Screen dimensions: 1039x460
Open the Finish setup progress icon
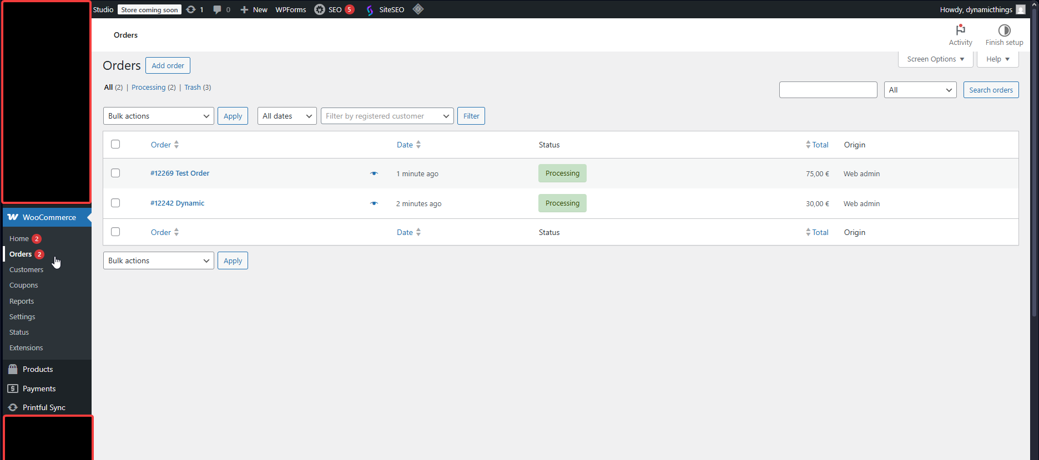[x=1004, y=30]
